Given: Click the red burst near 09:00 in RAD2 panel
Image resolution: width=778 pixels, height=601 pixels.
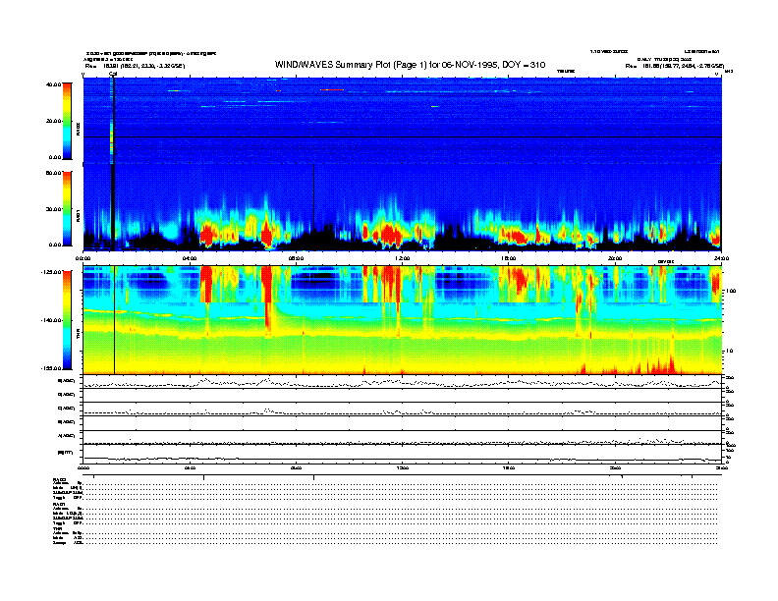Looking at the screenshot, I should click(332, 89).
